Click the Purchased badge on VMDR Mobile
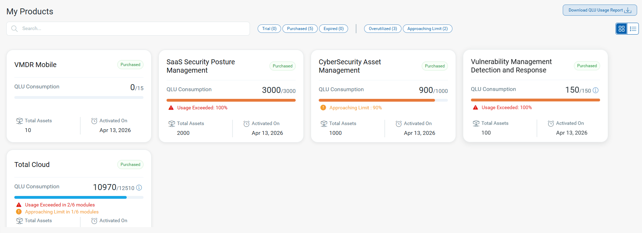The width and height of the screenshot is (642, 233). 130,65
